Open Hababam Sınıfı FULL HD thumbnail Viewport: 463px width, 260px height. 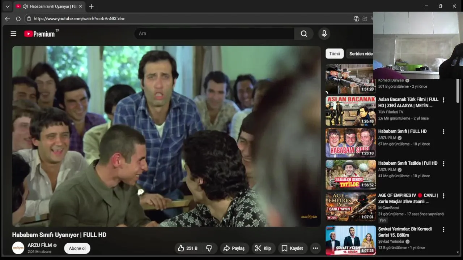(351, 143)
